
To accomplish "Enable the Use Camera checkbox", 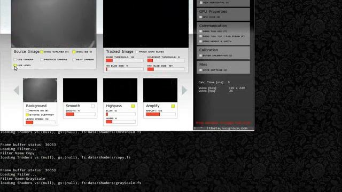I will pos(15,59).
